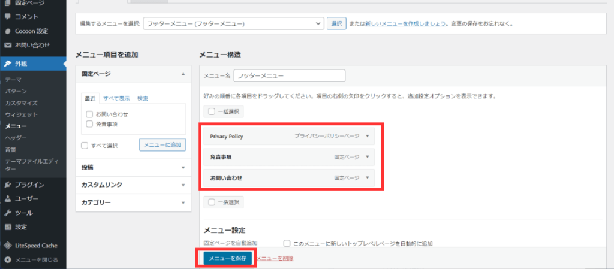Click the Comments speech bubble icon
Image resolution: width=614 pixels, height=269 pixels.
coord(8,16)
